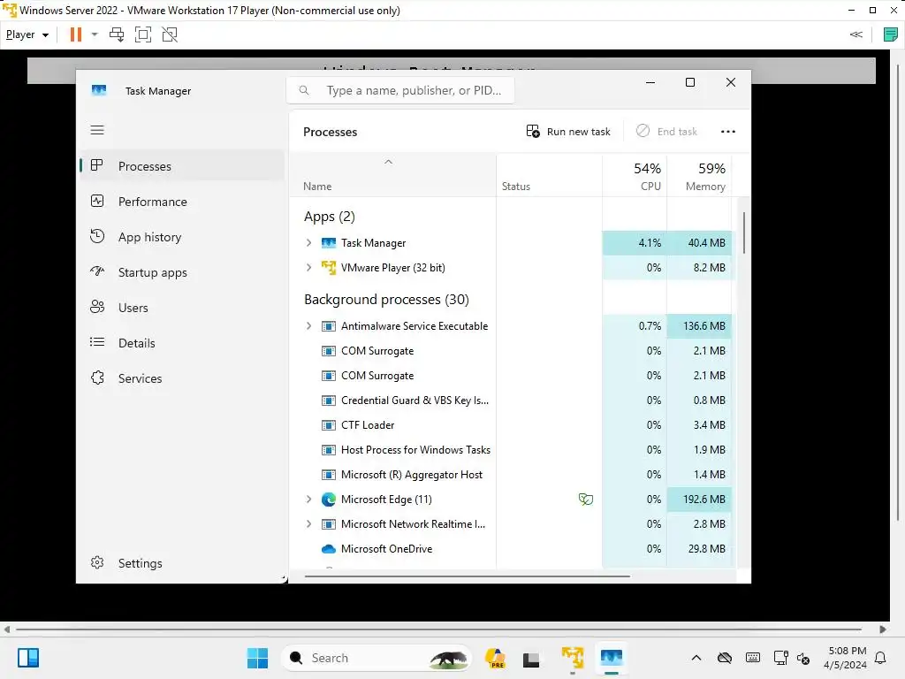The height and width of the screenshot is (679, 905).
Task: Open the touch keyboard tray icon
Action: (x=753, y=658)
